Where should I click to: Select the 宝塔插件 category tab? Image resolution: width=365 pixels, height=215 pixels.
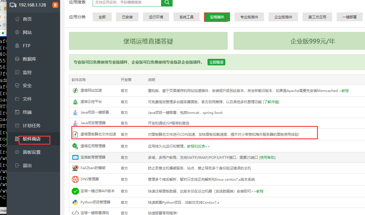[217, 17]
